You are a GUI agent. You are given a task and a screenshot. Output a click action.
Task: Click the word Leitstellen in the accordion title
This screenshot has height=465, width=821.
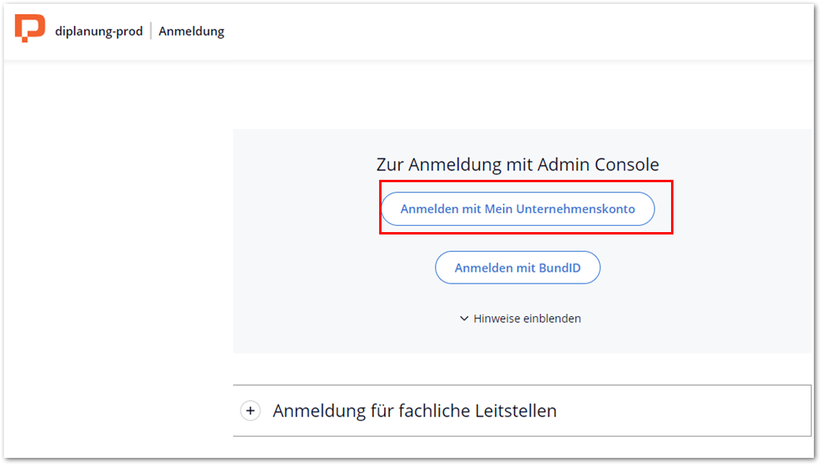click(508, 410)
